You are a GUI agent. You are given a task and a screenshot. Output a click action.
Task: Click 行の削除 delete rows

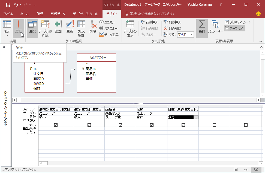click(x=150, y=28)
